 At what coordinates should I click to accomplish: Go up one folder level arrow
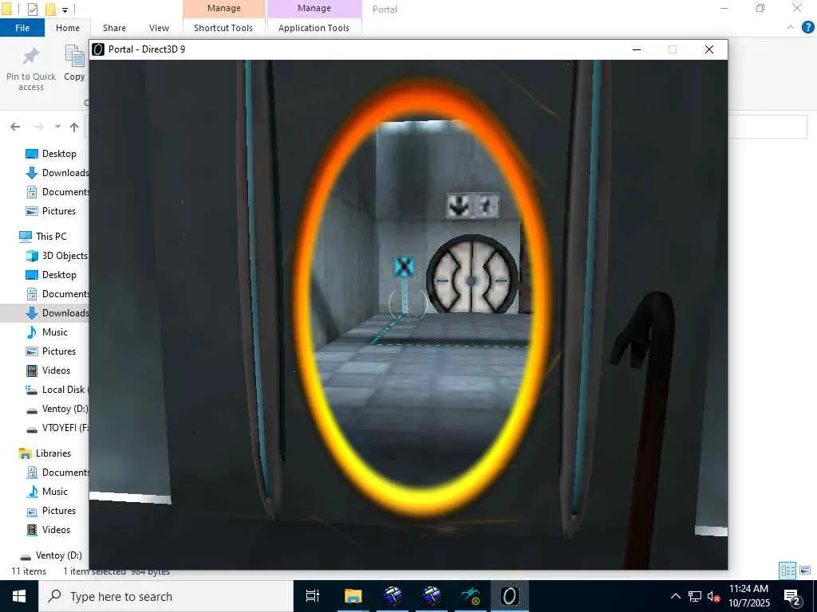click(x=74, y=127)
